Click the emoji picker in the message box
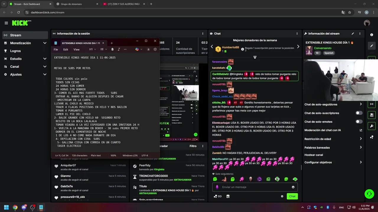378x212 pixels. 293,187
